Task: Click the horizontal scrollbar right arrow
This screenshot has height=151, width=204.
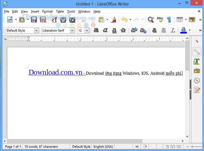Action: (183, 141)
